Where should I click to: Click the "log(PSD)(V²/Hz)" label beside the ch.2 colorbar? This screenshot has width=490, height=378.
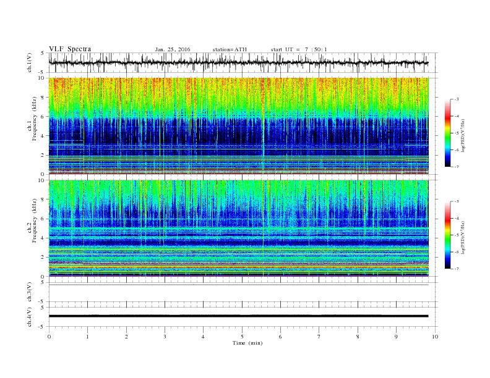[463, 237]
